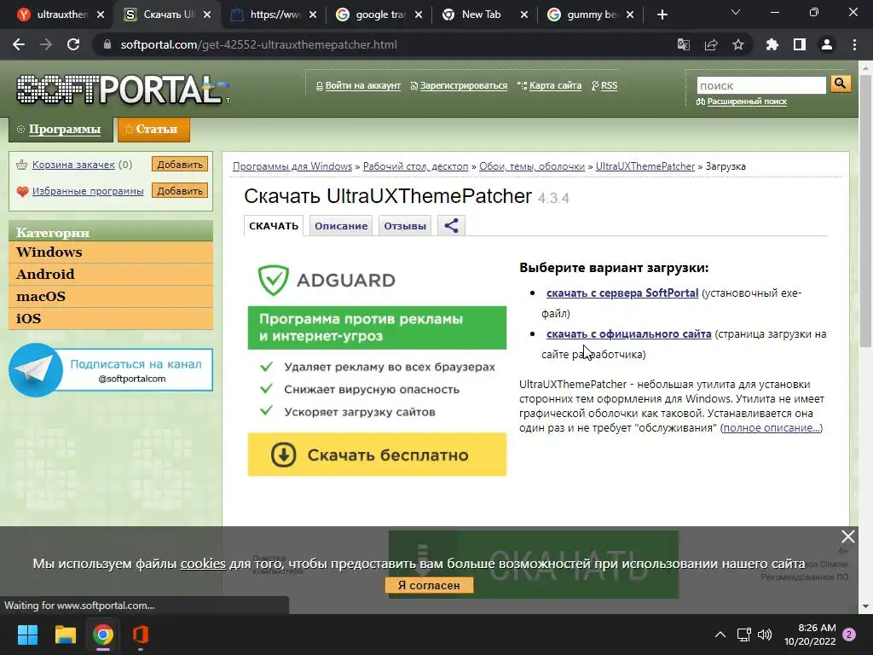873x655 pixels.
Task: Select the Android category
Action: 111,274
